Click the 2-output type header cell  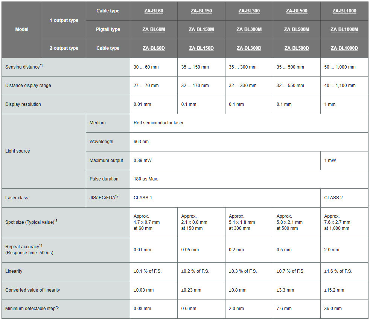64,48
